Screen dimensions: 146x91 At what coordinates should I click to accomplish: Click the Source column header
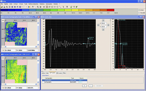pos(83,78)
